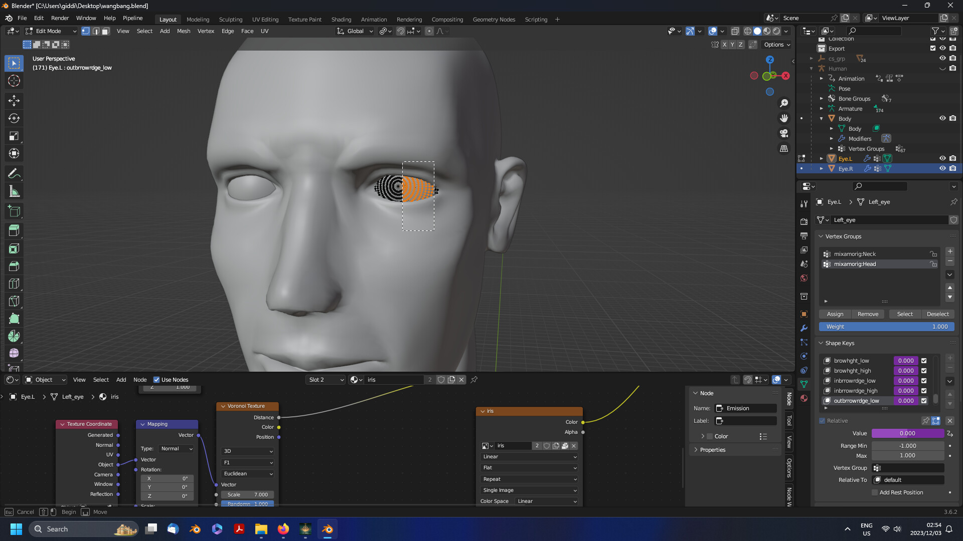Click Assign button in Vertex Groups
The image size is (963, 541).
[x=835, y=314]
